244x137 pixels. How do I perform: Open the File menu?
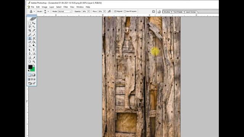pos(32,7)
